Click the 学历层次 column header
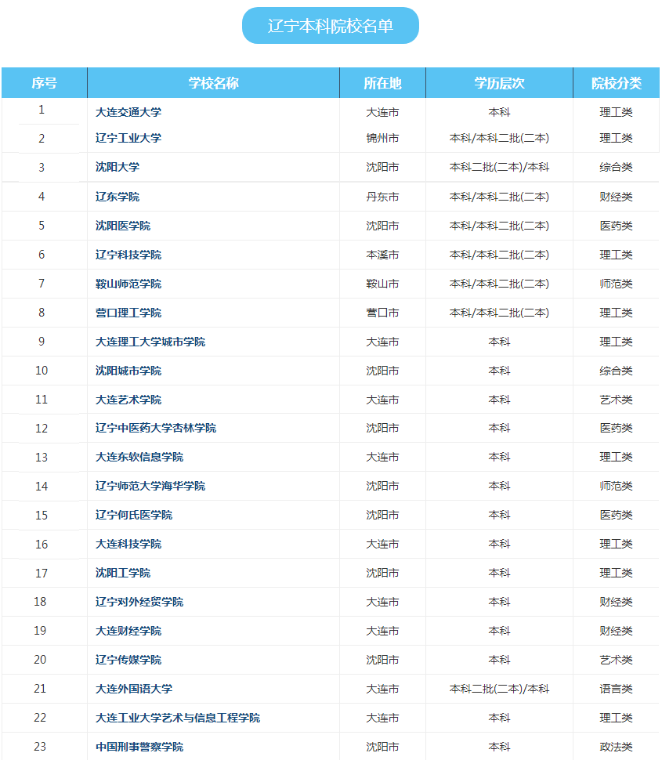The image size is (662, 771). click(499, 82)
